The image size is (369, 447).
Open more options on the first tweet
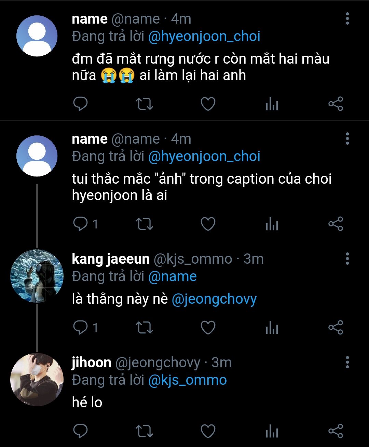(x=347, y=19)
